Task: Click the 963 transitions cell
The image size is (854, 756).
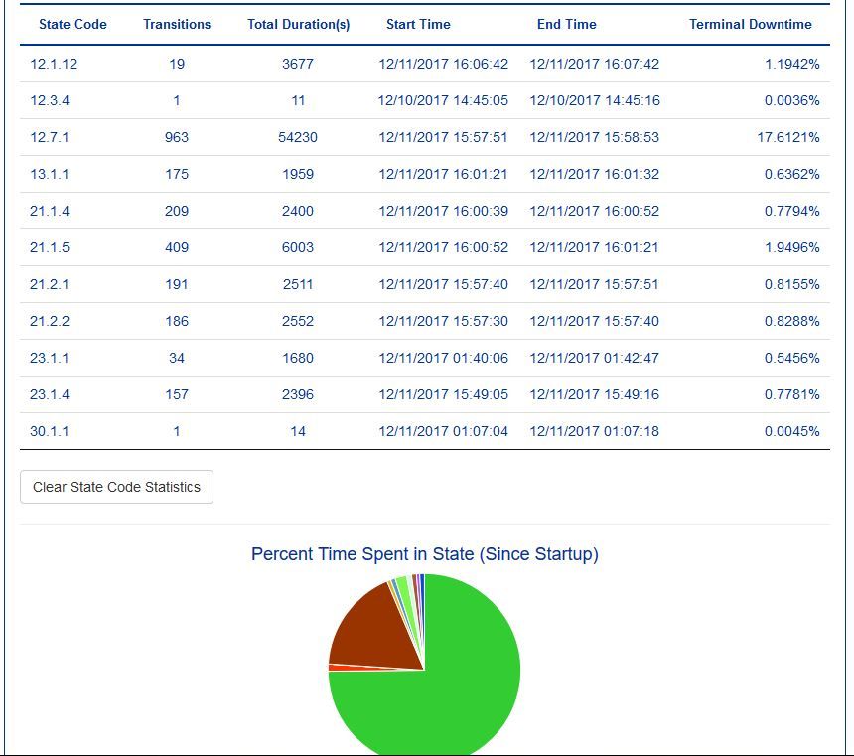Action: pyautogui.click(x=177, y=137)
